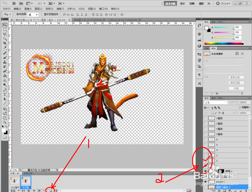Select the Eraser tool
Image resolution: width=252 pixels, height=192 pixels.
[x=5, y=71]
